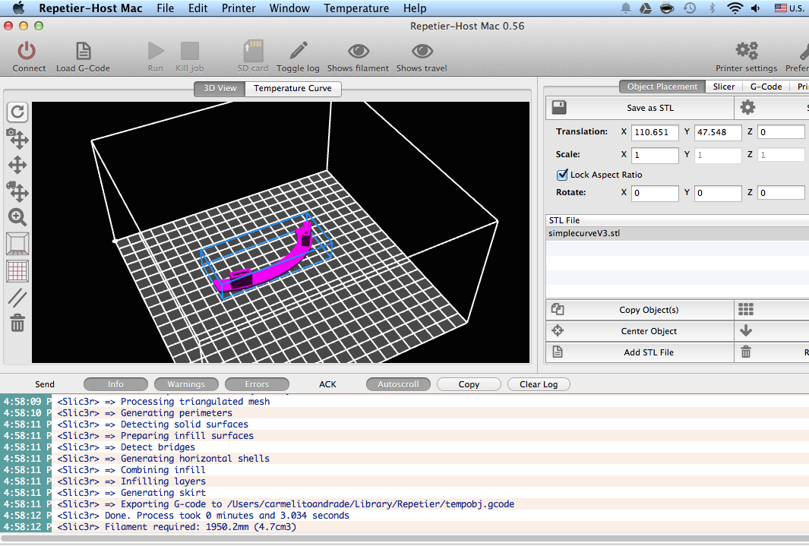809x546 pixels.
Task: Toggle Shows filament eye icon
Action: tap(358, 51)
